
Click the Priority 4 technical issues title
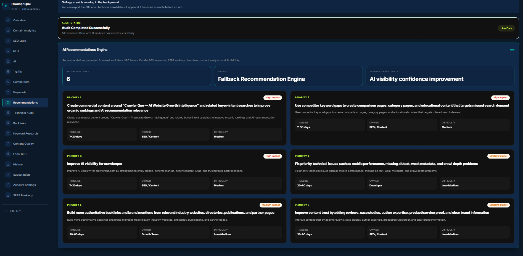coord(386,164)
